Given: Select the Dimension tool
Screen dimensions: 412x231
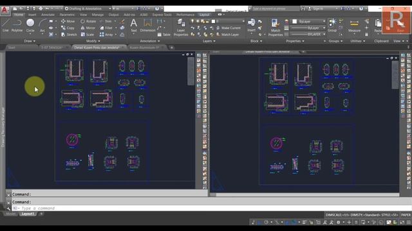Looking at the screenshot, I should pyautogui.click(x=147, y=26).
